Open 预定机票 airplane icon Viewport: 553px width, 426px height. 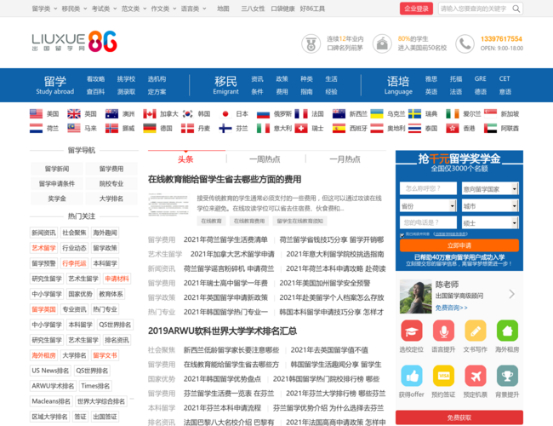[476, 376]
